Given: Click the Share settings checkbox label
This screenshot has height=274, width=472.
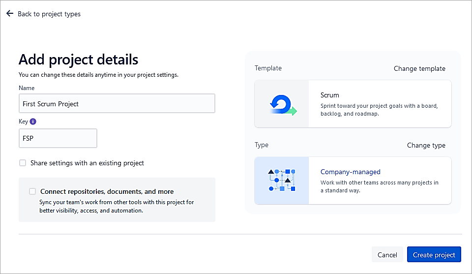Looking at the screenshot, I should pyautogui.click(x=87, y=163).
